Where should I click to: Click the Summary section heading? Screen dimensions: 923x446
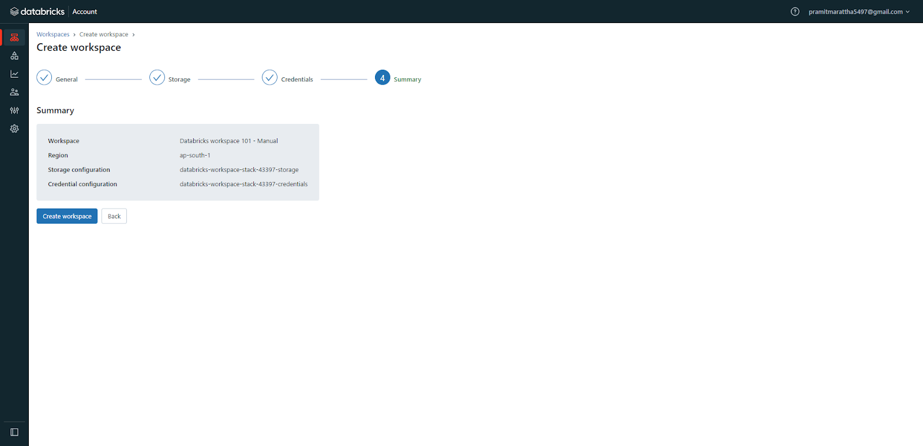click(x=55, y=111)
